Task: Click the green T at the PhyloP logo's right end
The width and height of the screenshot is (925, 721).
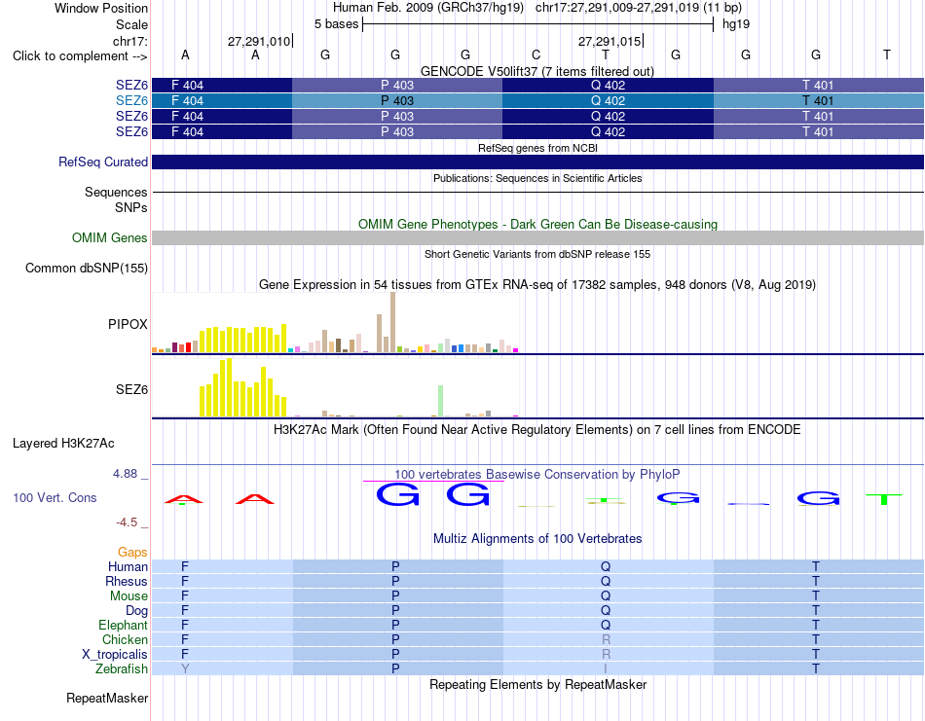Action: point(884,499)
